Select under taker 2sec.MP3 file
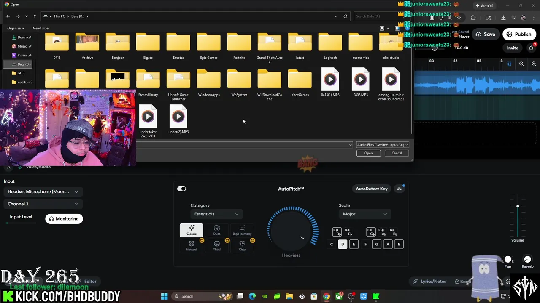Screen dimensions: 540x303 coord(148,121)
